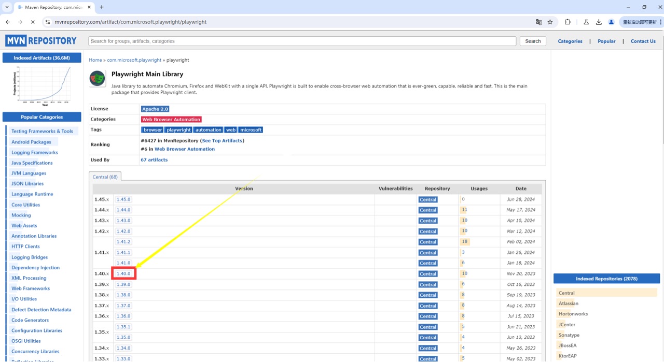Click the playwright tag
The width and height of the screenshot is (664, 362).
click(178, 130)
